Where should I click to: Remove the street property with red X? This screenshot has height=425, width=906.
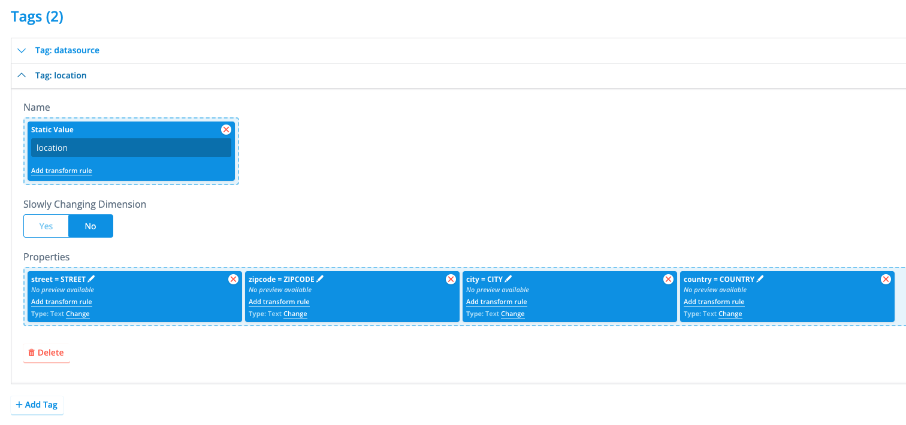click(233, 280)
